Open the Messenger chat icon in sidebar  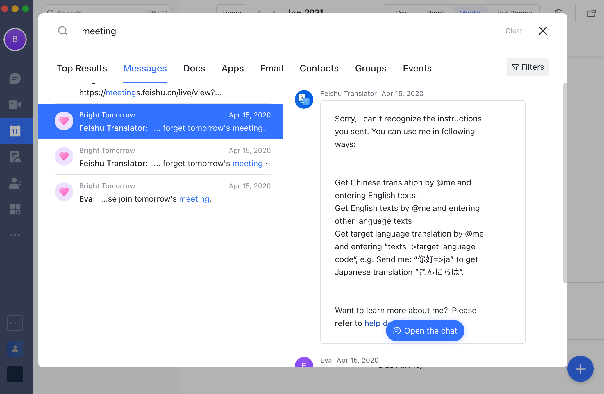[x=15, y=78]
